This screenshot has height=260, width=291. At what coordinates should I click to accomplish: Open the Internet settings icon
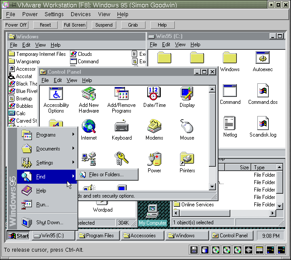pyautogui.click(x=89, y=130)
